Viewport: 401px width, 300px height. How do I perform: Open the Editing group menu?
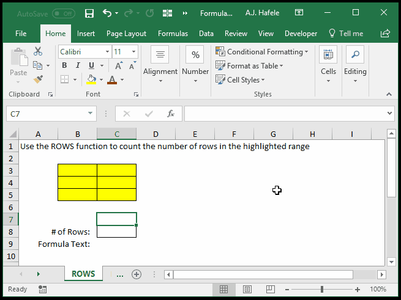(355, 64)
